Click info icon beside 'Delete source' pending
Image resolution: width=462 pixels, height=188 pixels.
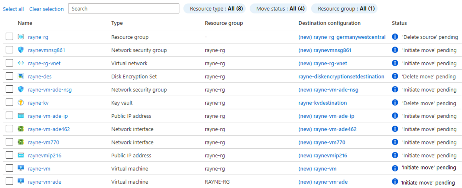(x=395, y=37)
